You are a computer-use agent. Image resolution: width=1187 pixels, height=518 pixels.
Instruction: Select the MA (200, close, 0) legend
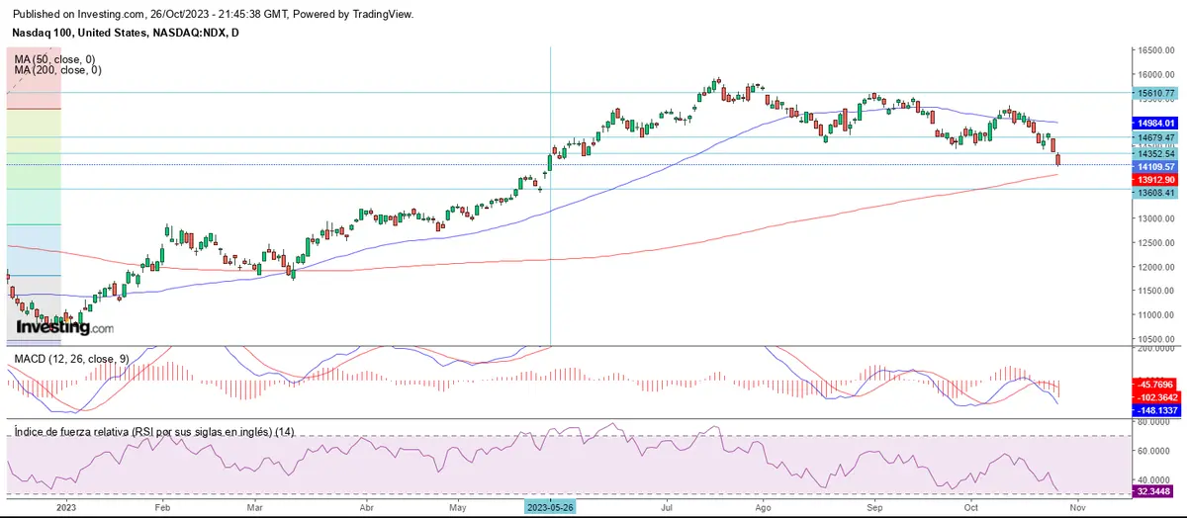tap(59, 70)
